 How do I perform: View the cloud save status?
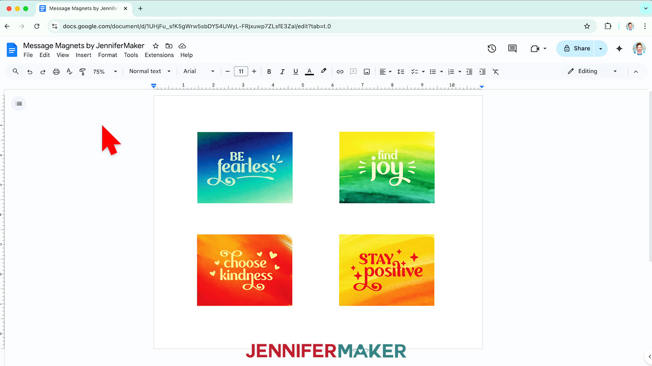(x=182, y=46)
